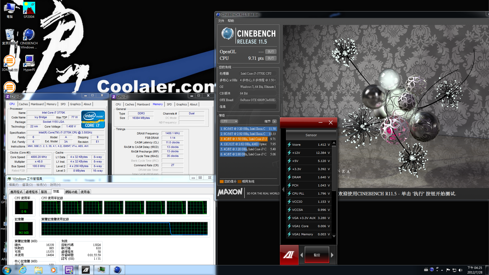Run the CPU benchmark test
489x275 pixels.
271,58
